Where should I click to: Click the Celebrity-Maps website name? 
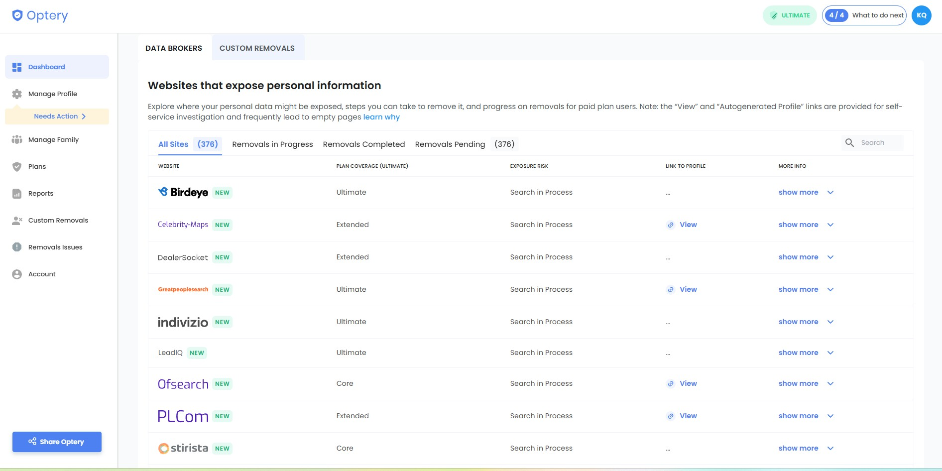click(x=183, y=225)
